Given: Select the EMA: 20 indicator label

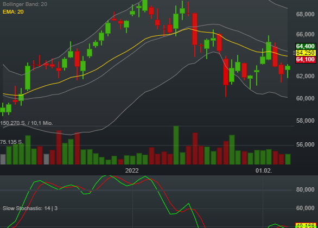Looking at the screenshot, I should click(x=13, y=12).
